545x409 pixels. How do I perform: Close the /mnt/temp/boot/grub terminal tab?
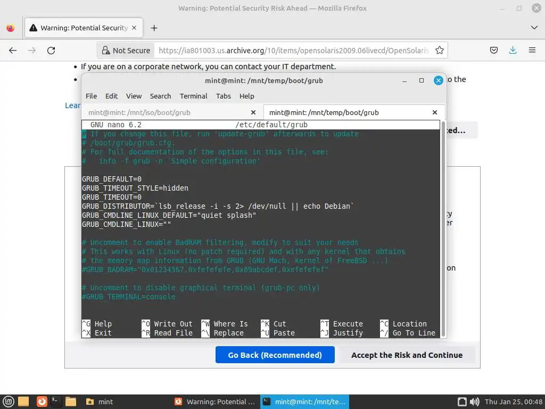click(x=434, y=112)
